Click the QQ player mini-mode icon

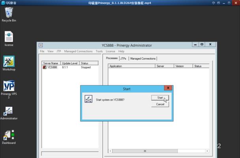tap(219, 3)
